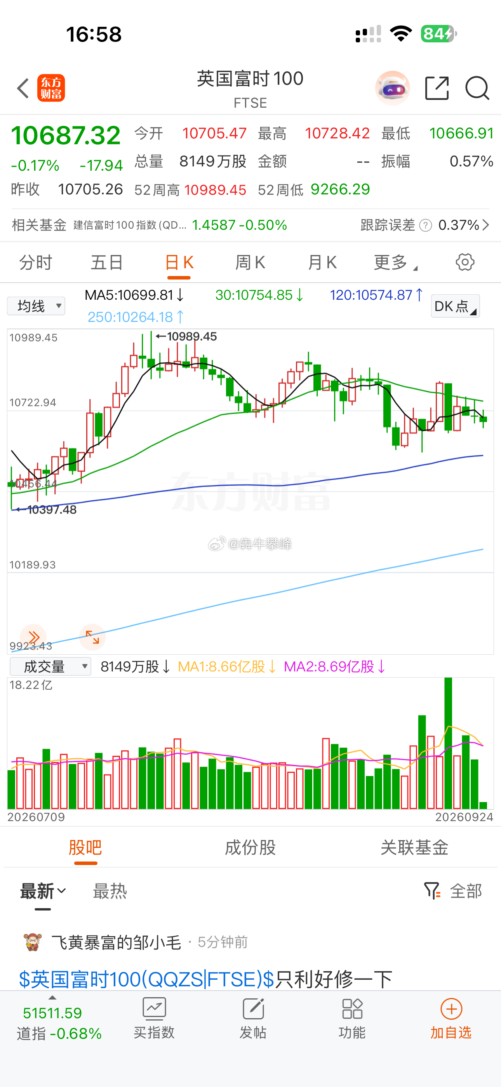Open the AI robot assistant icon
501x1087 pixels.
point(392,88)
